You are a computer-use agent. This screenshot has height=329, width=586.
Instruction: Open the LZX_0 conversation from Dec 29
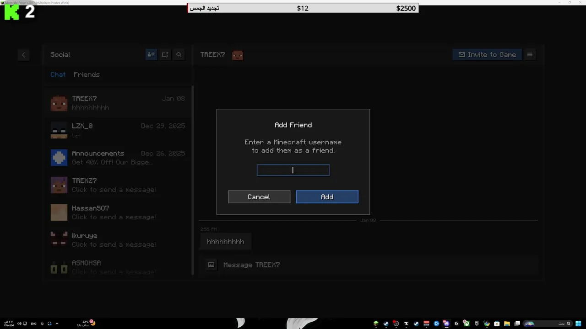(118, 130)
